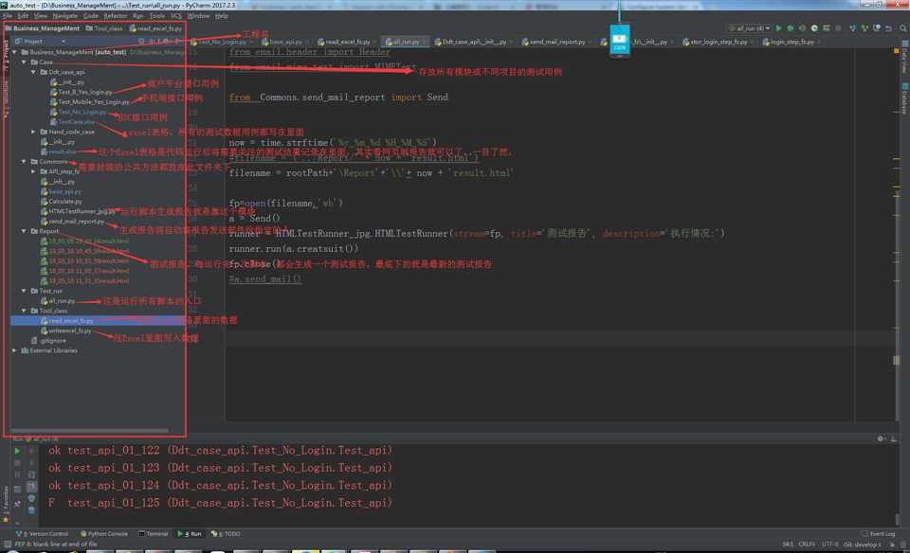Open the Python Console tool window

[x=104, y=534]
